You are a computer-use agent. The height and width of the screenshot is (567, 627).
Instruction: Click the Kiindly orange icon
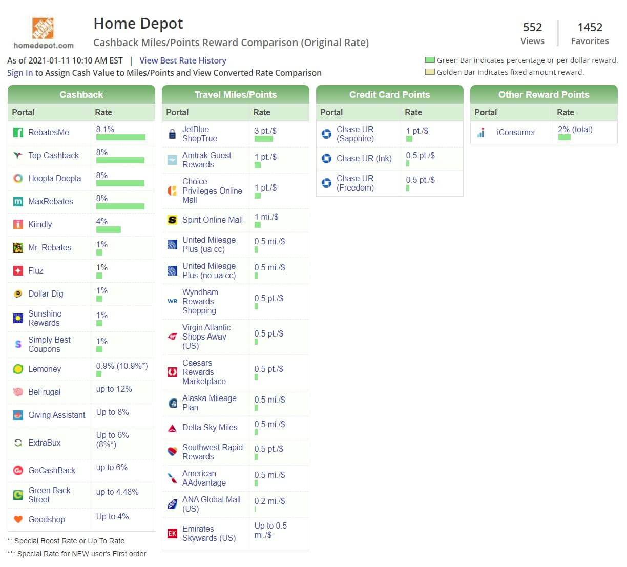(18, 224)
